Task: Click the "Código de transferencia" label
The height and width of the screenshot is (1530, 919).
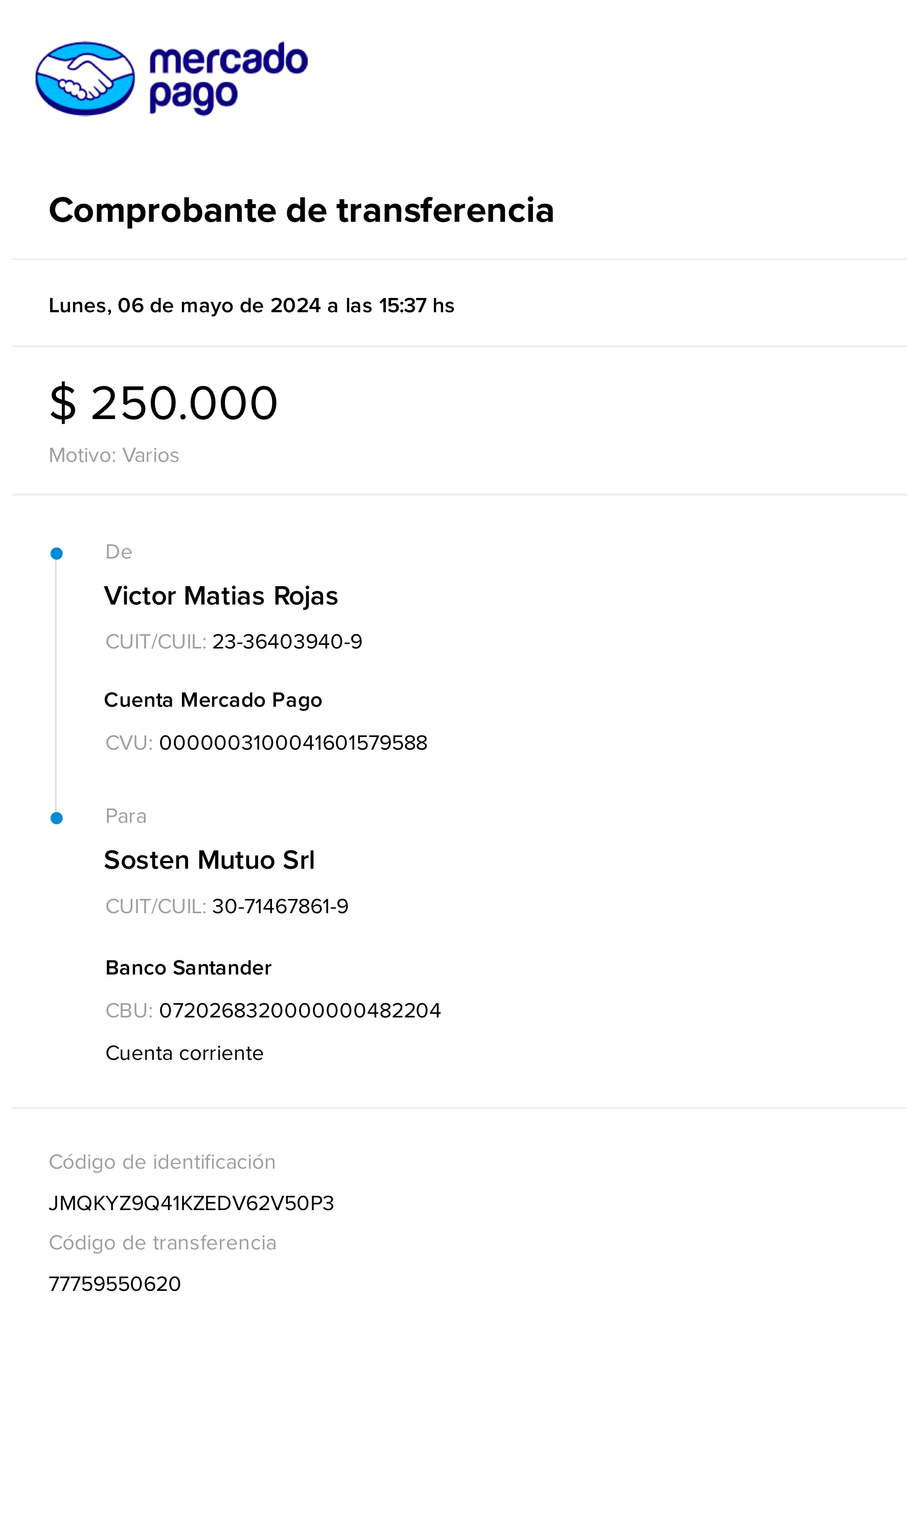Action: click(x=162, y=1243)
